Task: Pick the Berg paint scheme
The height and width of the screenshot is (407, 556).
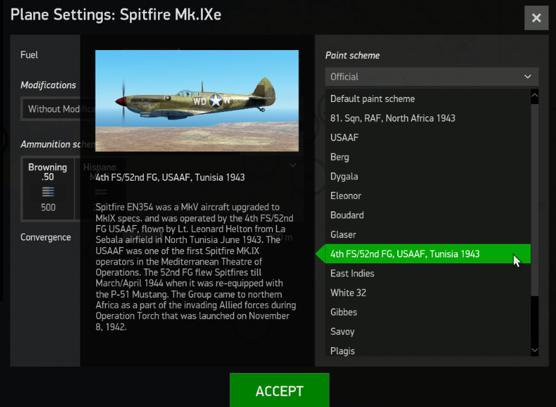Action: (340, 157)
